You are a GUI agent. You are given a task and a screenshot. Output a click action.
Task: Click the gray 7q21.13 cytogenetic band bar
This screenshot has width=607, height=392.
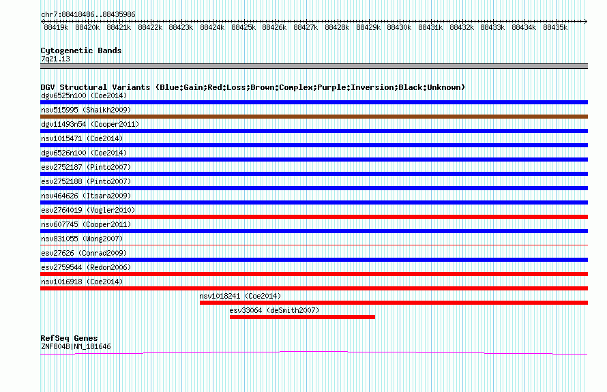[314, 66]
